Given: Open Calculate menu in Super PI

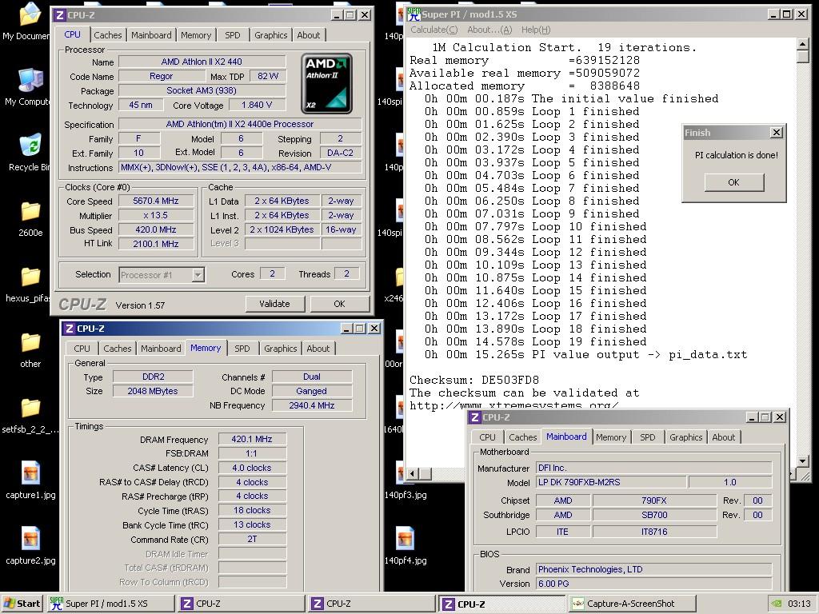Looking at the screenshot, I should pyautogui.click(x=433, y=30).
